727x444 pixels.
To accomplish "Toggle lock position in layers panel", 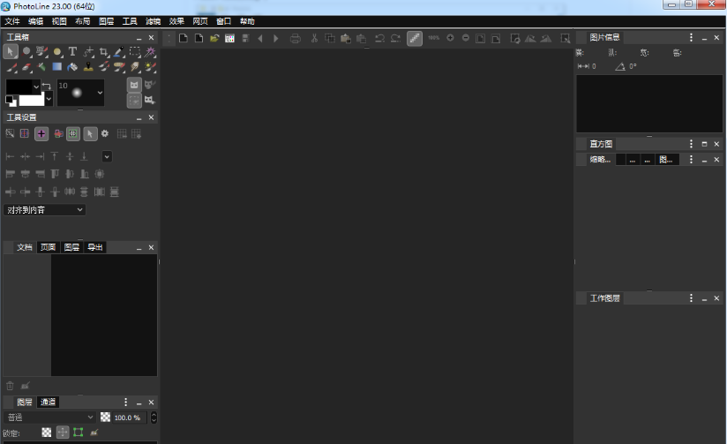I will pos(63,433).
